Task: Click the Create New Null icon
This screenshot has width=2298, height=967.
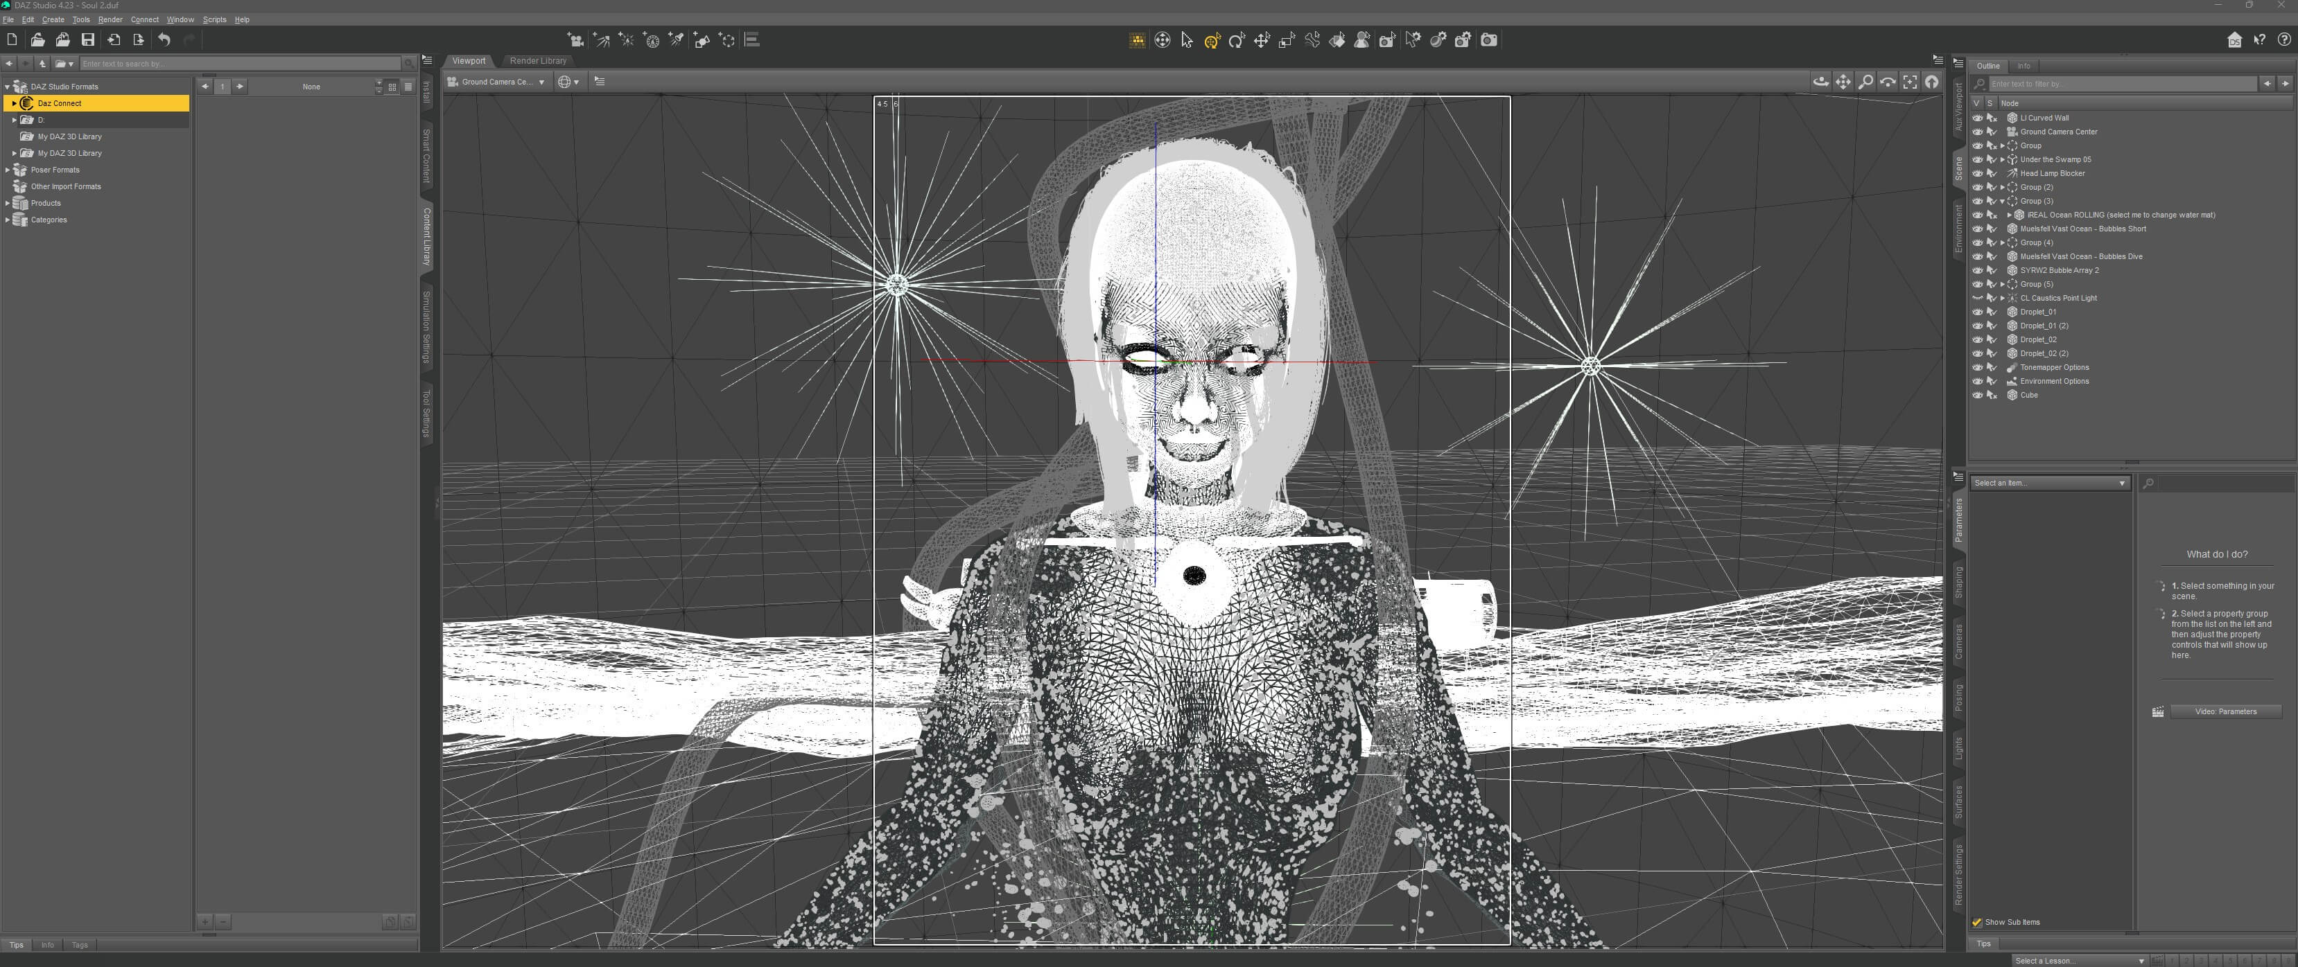Action: pos(728,40)
